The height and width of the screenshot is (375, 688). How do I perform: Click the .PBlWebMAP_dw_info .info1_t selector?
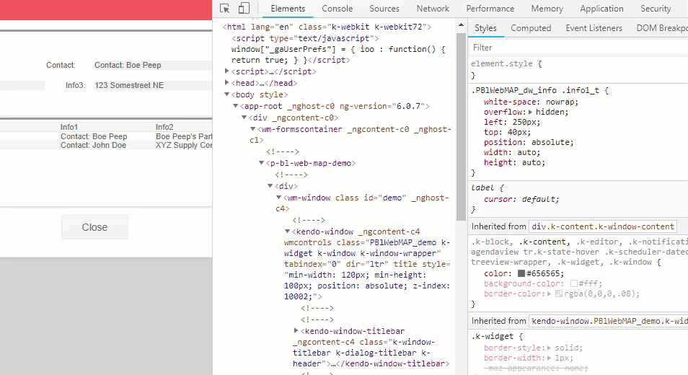click(x=535, y=90)
